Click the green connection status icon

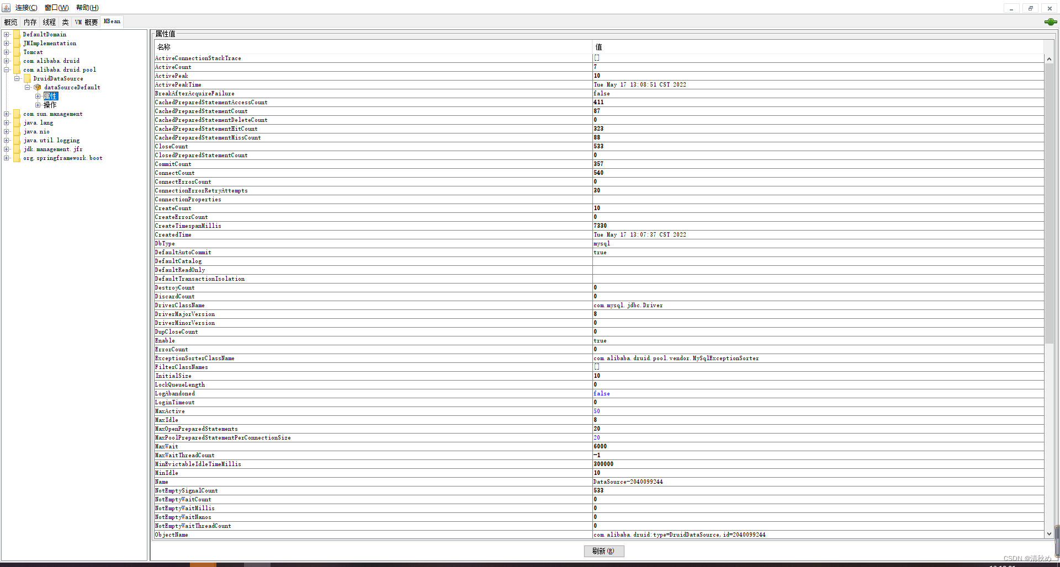(1051, 22)
